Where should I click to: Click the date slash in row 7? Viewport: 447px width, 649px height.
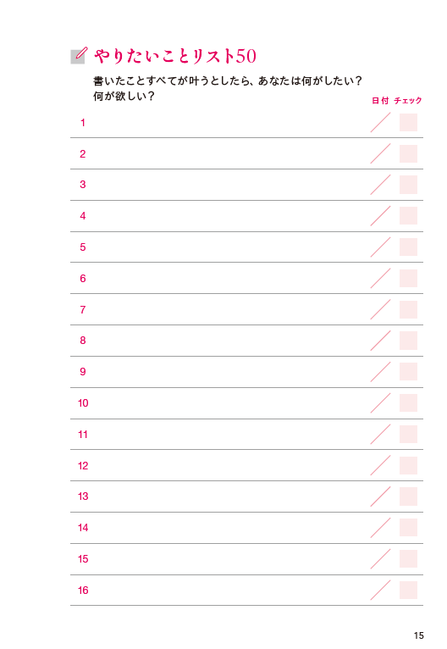(380, 309)
